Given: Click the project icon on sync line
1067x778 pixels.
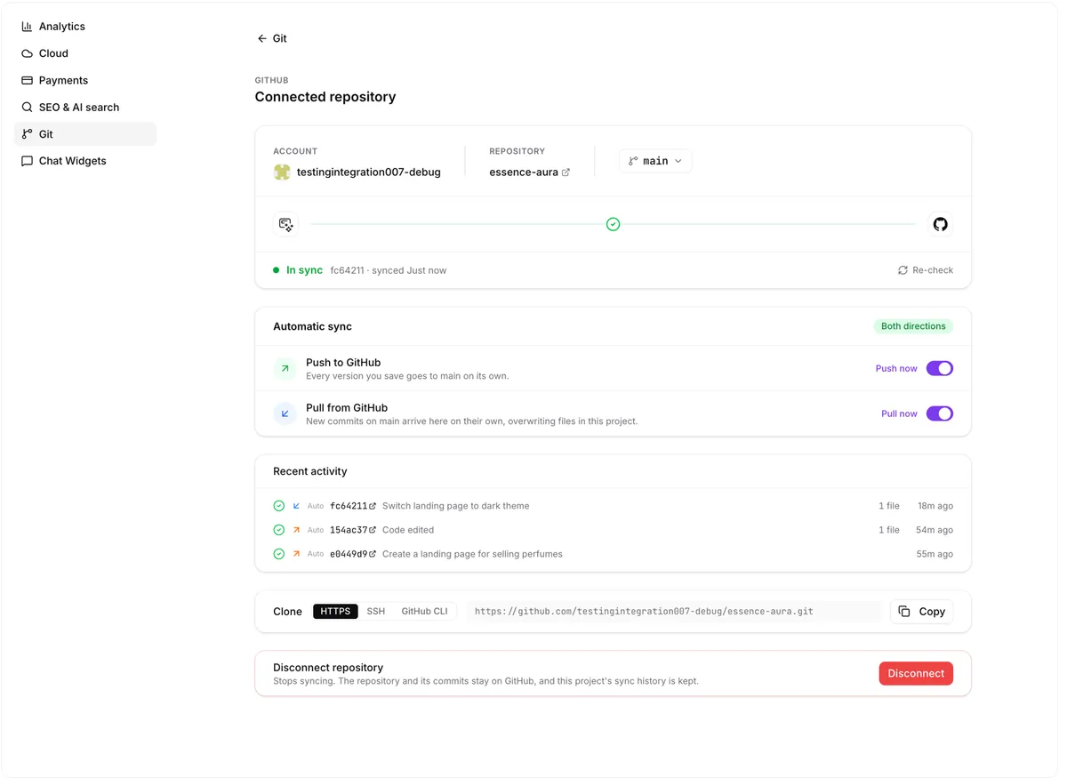Looking at the screenshot, I should 285,224.
